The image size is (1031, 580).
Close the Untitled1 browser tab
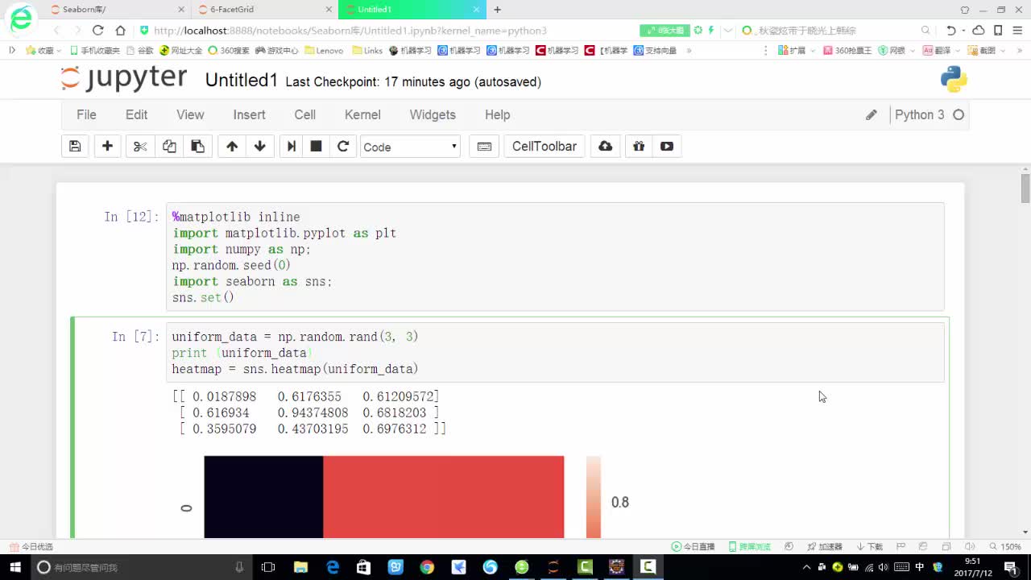point(477,10)
